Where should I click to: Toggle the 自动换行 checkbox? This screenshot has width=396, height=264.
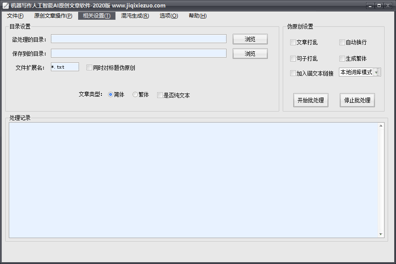(342, 43)
